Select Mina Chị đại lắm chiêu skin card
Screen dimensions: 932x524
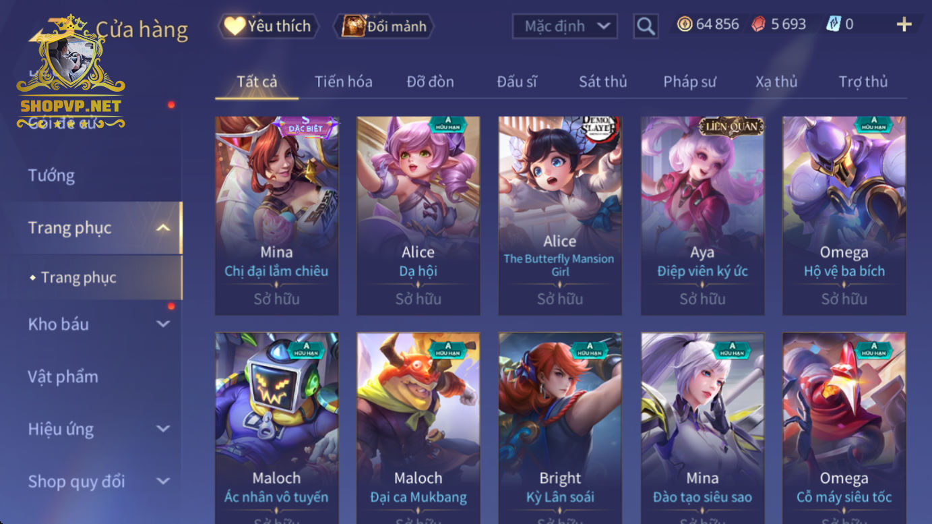pyautogui.click(x=276, y=215)
